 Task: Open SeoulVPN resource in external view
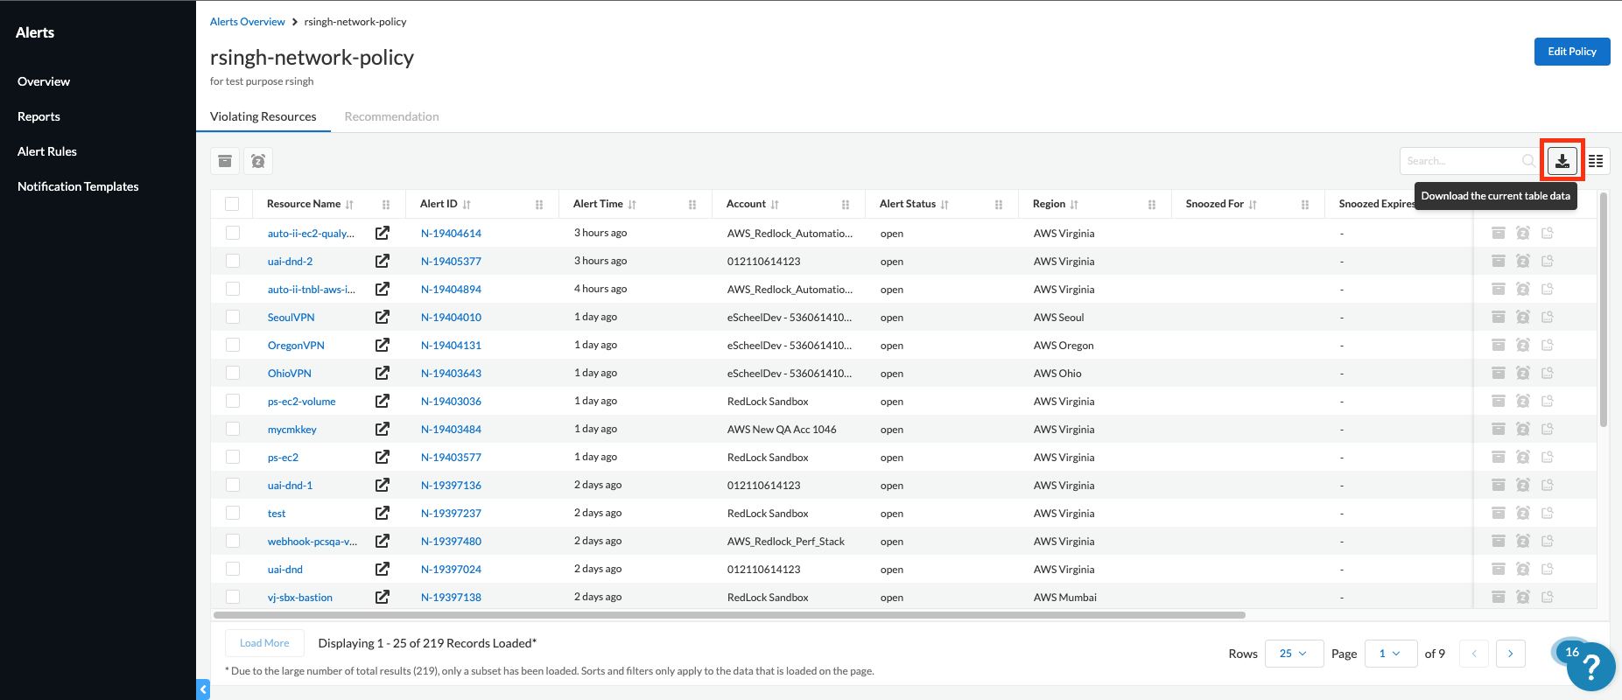(383, 317)
